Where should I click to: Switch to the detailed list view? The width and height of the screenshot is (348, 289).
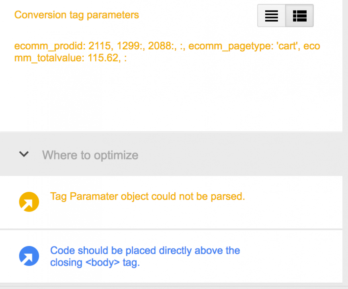pos(300,16)
